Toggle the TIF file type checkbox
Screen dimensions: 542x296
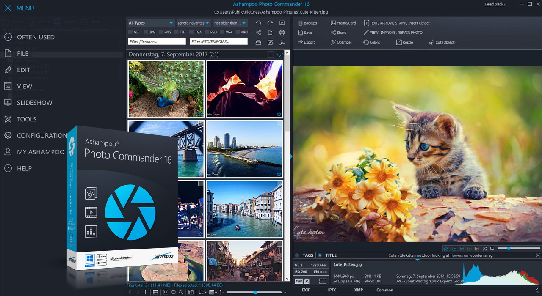176,32
